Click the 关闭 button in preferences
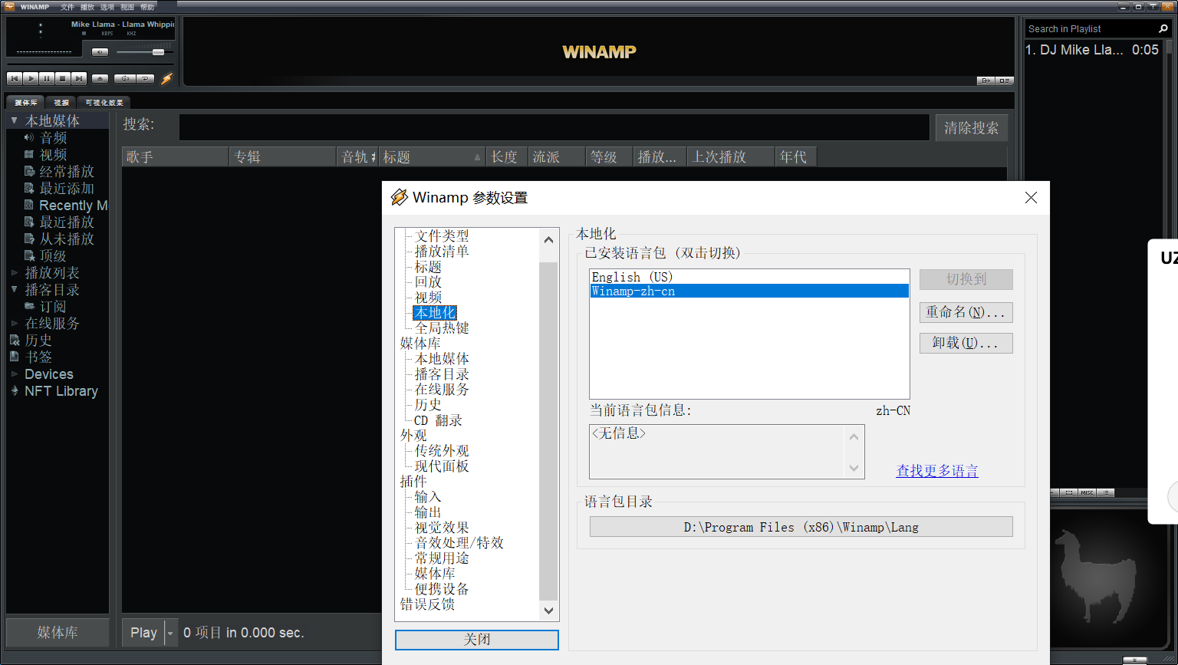This screenshot has height=665, width=1178. click(477, 640)
